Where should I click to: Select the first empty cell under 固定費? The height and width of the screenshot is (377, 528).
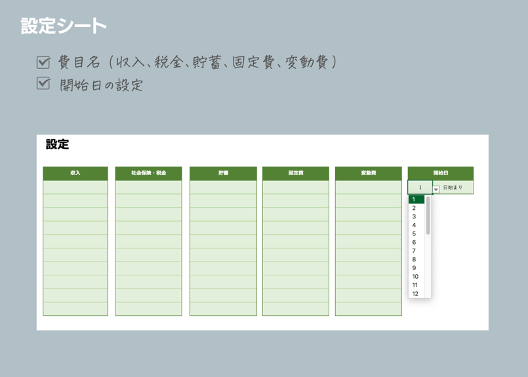(296, 188)
